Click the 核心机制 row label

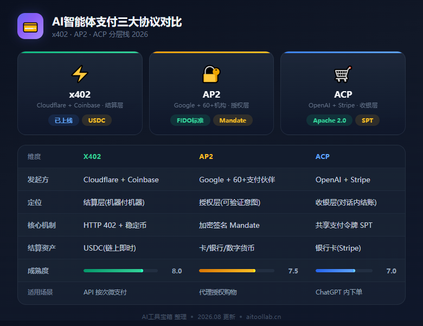(x=42, y=225)
